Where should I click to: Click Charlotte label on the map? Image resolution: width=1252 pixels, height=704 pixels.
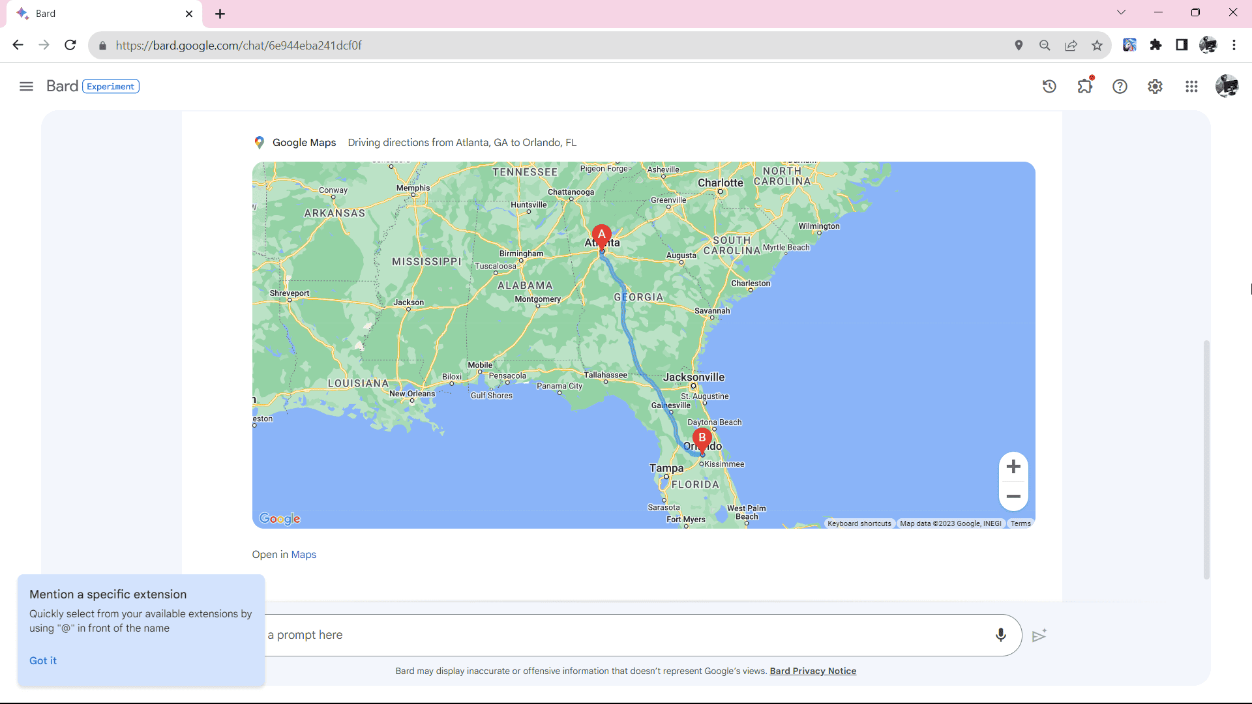(721, 183)
